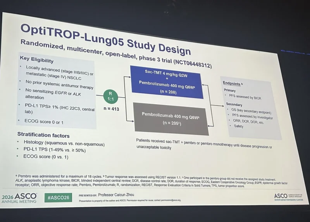Click the Key Eligibility heading
310x222 pixels.
(x=36, y=59)
